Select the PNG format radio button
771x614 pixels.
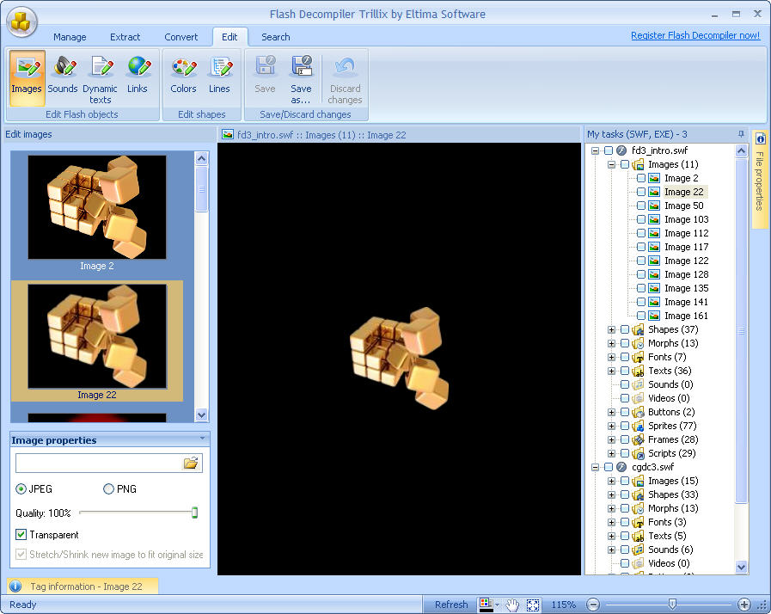point(108,489)
